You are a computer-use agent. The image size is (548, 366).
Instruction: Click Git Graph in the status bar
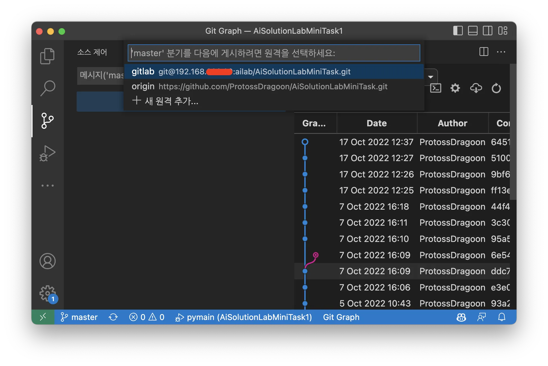pos(341,317)
